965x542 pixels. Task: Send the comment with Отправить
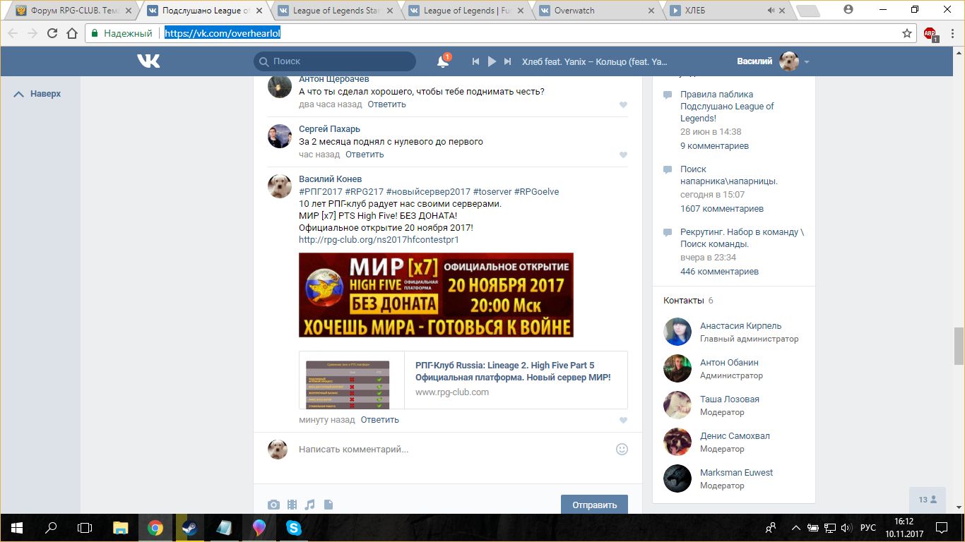[x=594, y=505]
